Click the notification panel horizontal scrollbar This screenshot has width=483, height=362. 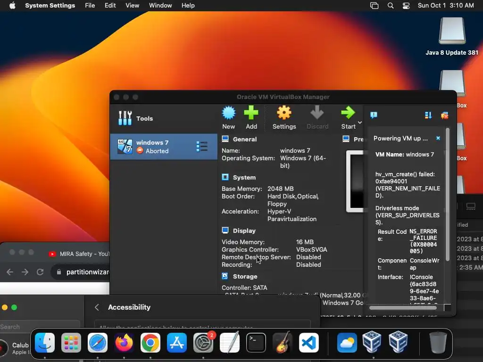pyautogui.click(x=403, y=307)
